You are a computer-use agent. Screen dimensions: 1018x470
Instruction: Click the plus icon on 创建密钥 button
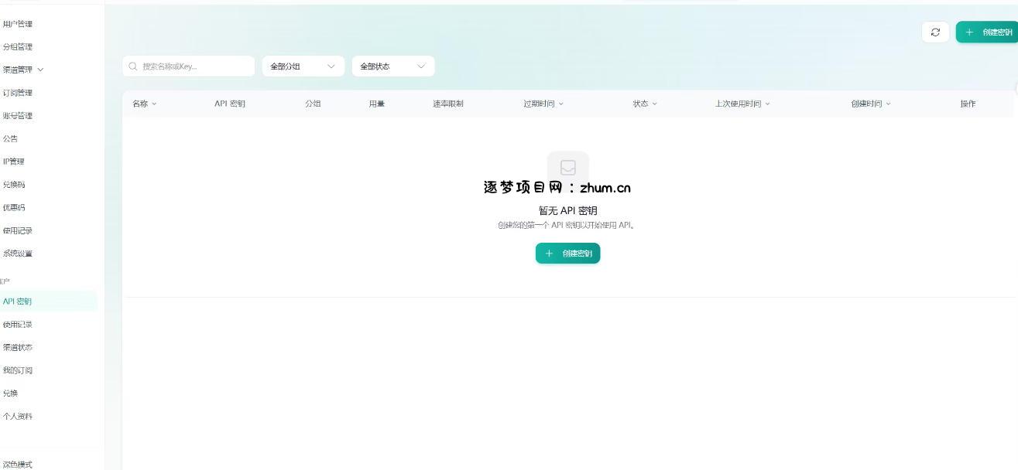pos(969,32)
